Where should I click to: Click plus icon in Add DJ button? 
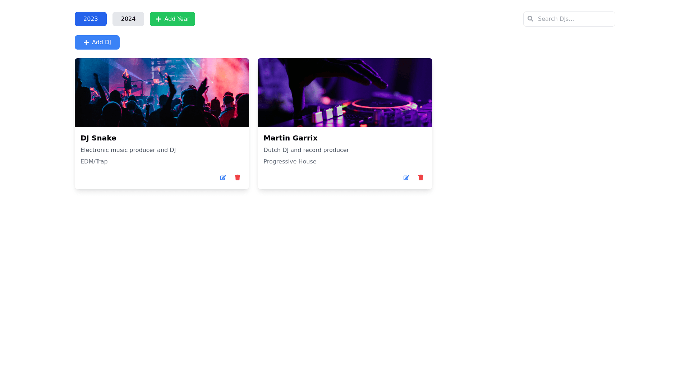click(86, 42)
